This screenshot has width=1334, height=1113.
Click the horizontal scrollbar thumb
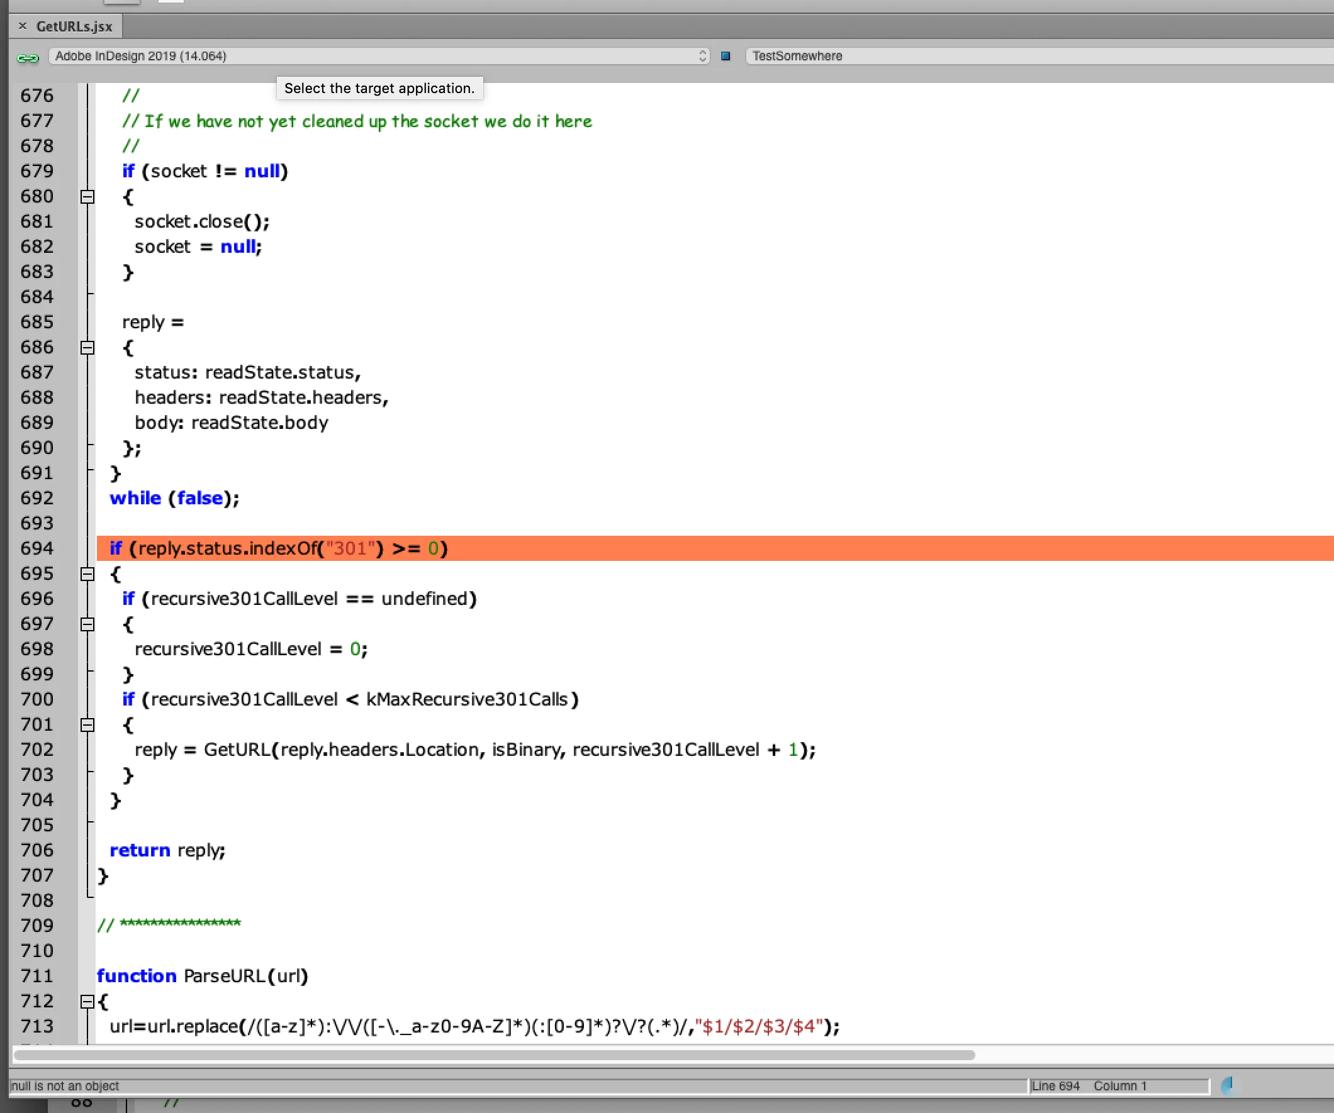point(493,1055)
